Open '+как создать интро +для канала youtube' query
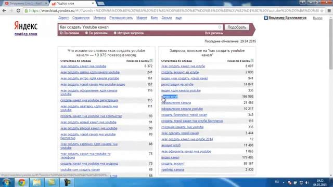Viewport: 333px width, 187px height. tap(89, 78)
